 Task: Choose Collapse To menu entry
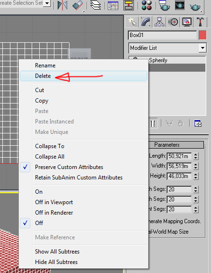click(83, 146)
